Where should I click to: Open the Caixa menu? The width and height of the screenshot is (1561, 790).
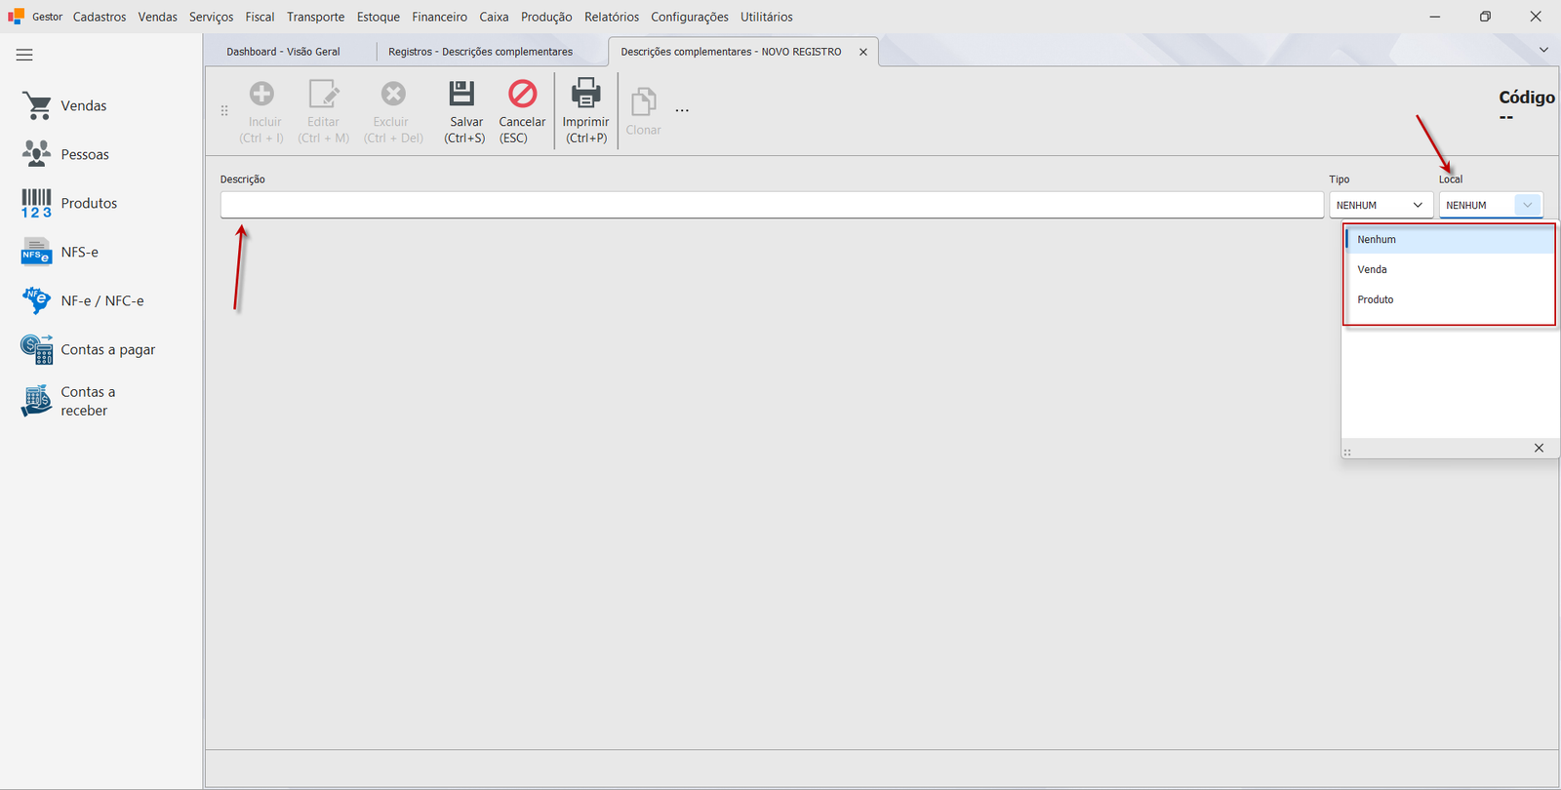click(x=494, y=17)
